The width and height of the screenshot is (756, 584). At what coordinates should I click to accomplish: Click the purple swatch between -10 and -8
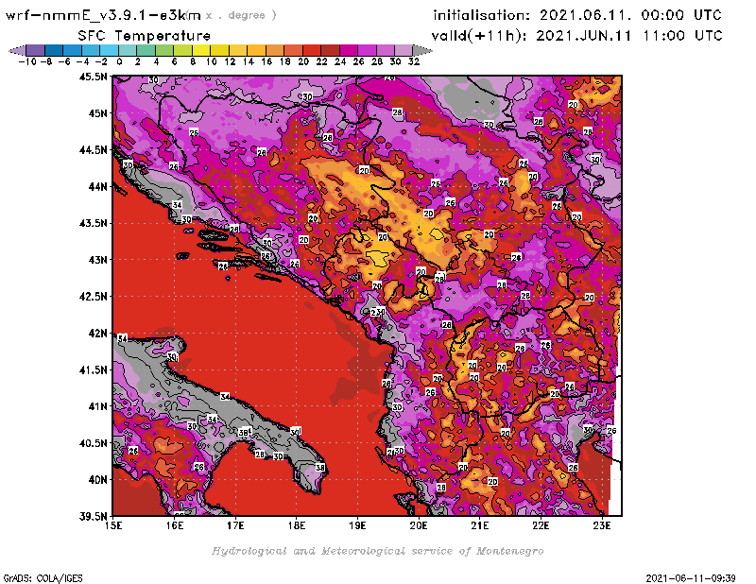click(36, 51)
